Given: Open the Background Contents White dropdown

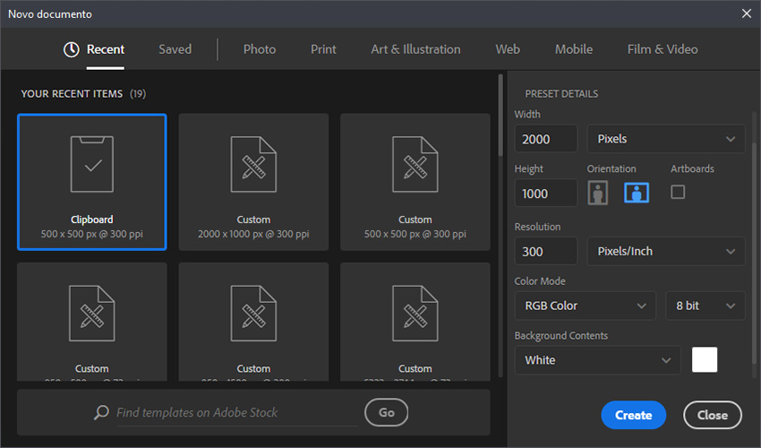Looking at the screenshot, I should point(597,360).
